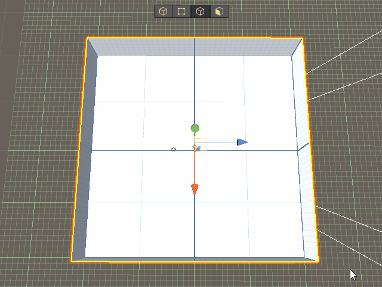This screenshot has height=287, width=382.
Task: Select the right wall of the box mesh
Action: (306, 149)
